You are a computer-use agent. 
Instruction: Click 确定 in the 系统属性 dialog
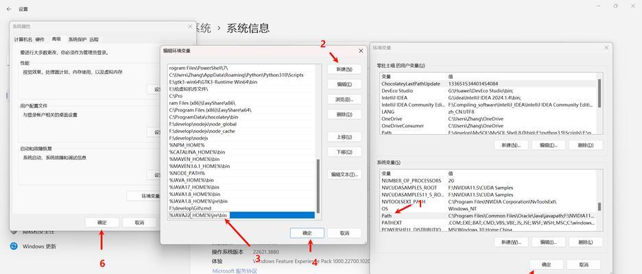pyautogui.click(x=102, y=223)
